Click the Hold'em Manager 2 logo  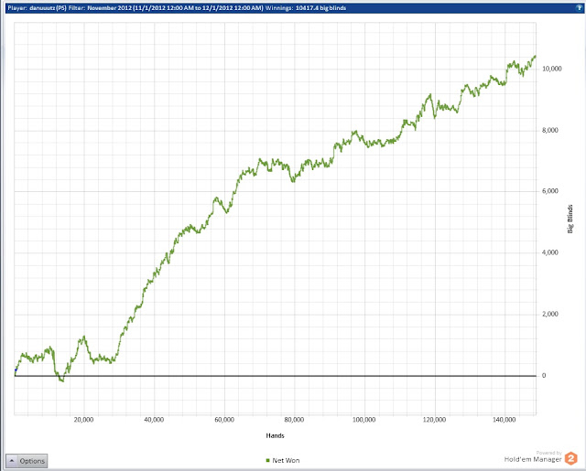point(570,458)
